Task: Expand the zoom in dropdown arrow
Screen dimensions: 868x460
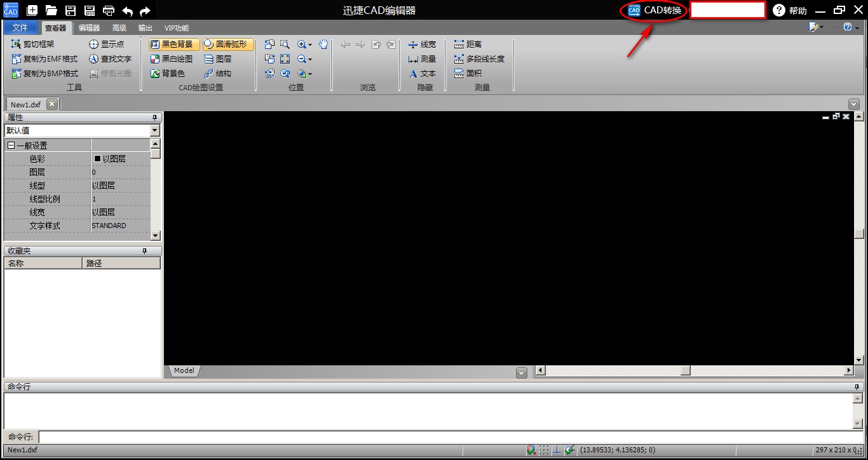Action: (310, 44)
